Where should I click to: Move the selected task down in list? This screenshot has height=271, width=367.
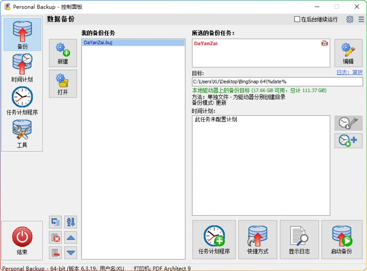point(71,252)
